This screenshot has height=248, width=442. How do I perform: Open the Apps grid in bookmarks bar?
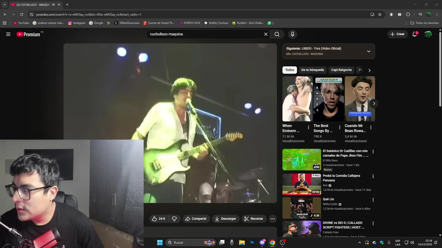[4, 23]
